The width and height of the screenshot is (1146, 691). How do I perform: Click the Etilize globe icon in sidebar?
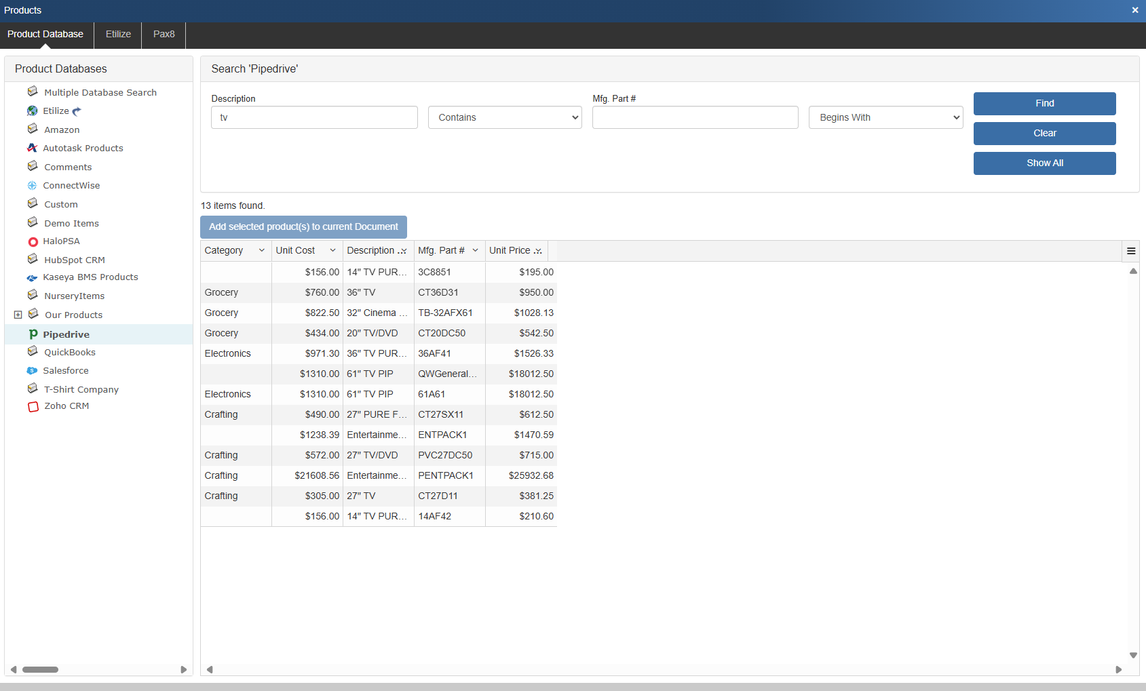32,111
